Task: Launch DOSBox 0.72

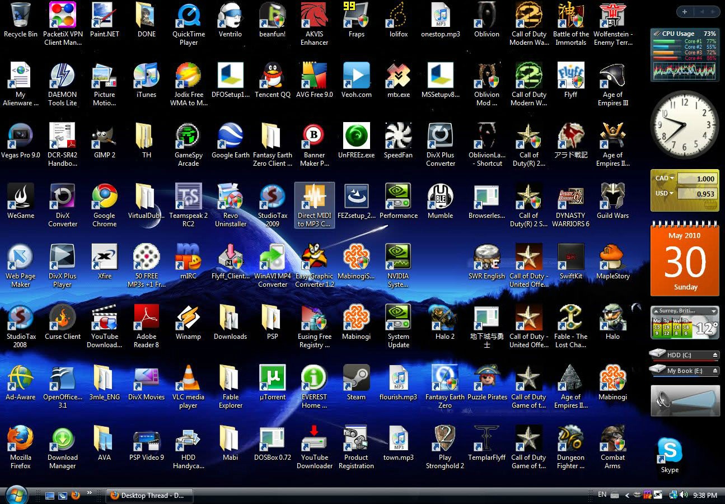Action: click(273, 444)
